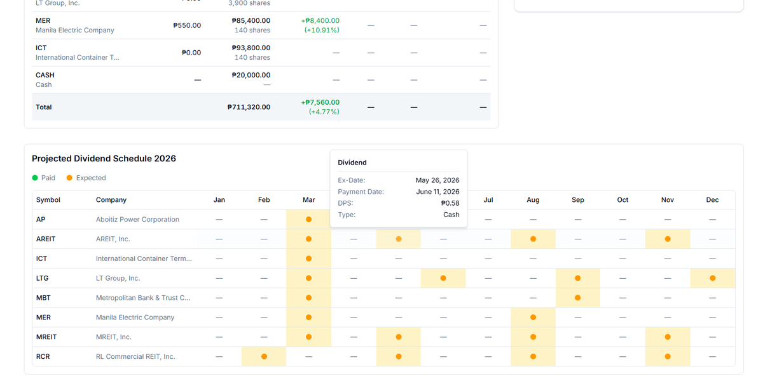
Task: Select MBT symbol in dividend schedule
Action: tap(43, 297)
